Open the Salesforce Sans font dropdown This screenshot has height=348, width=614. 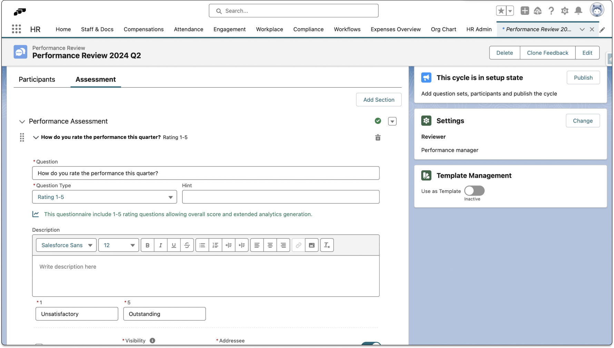tap(66, 245)
